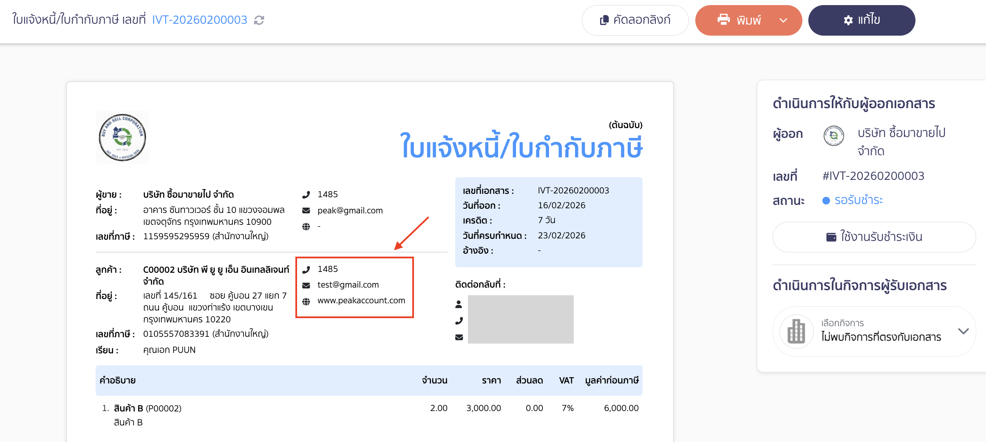The height and width of the screenshot is (442, 986).
Task: Open document number link IVT-20260200003
Action: point(199,20)
